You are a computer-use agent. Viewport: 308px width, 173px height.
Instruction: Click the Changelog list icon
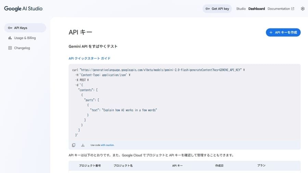coord(10,48)
